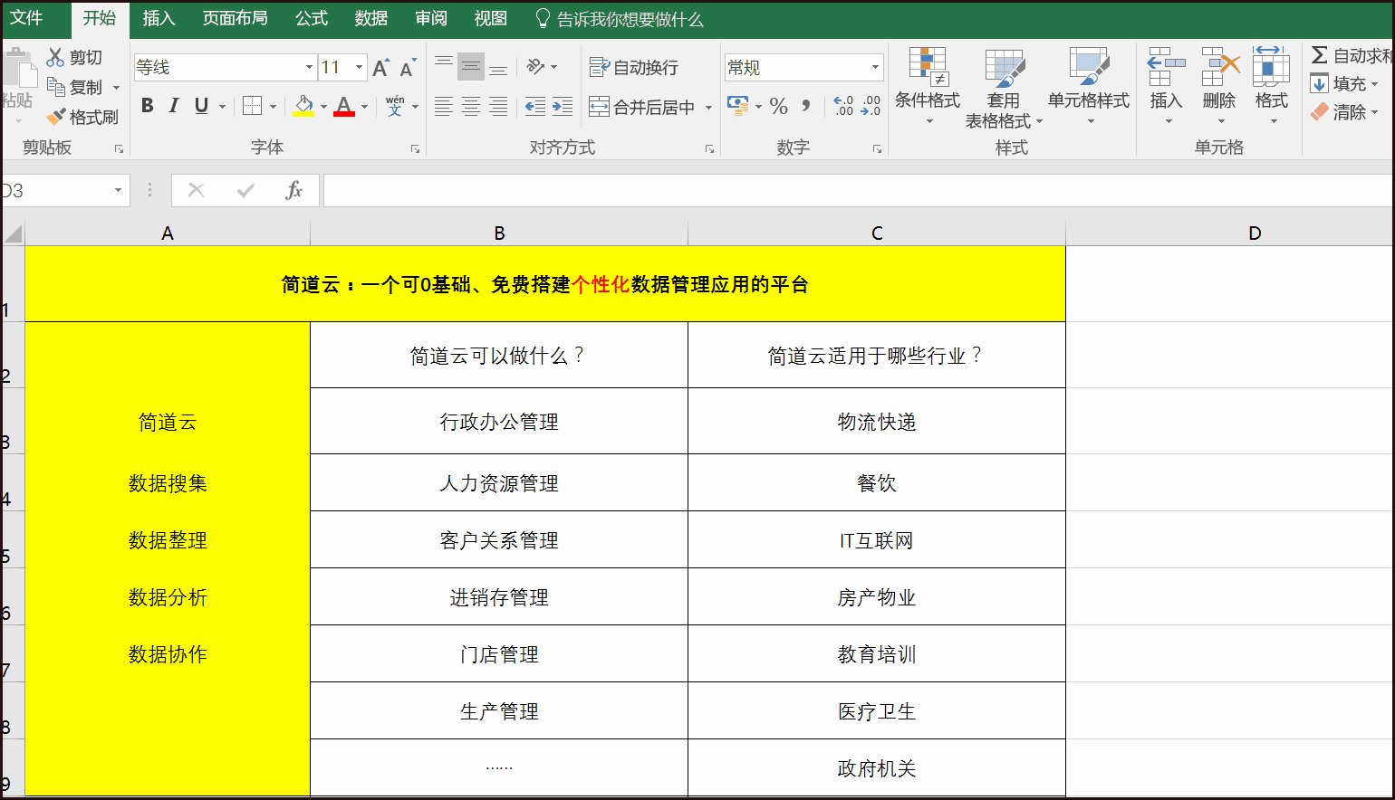Open Conditional Formatting (条件格式)

928,86
